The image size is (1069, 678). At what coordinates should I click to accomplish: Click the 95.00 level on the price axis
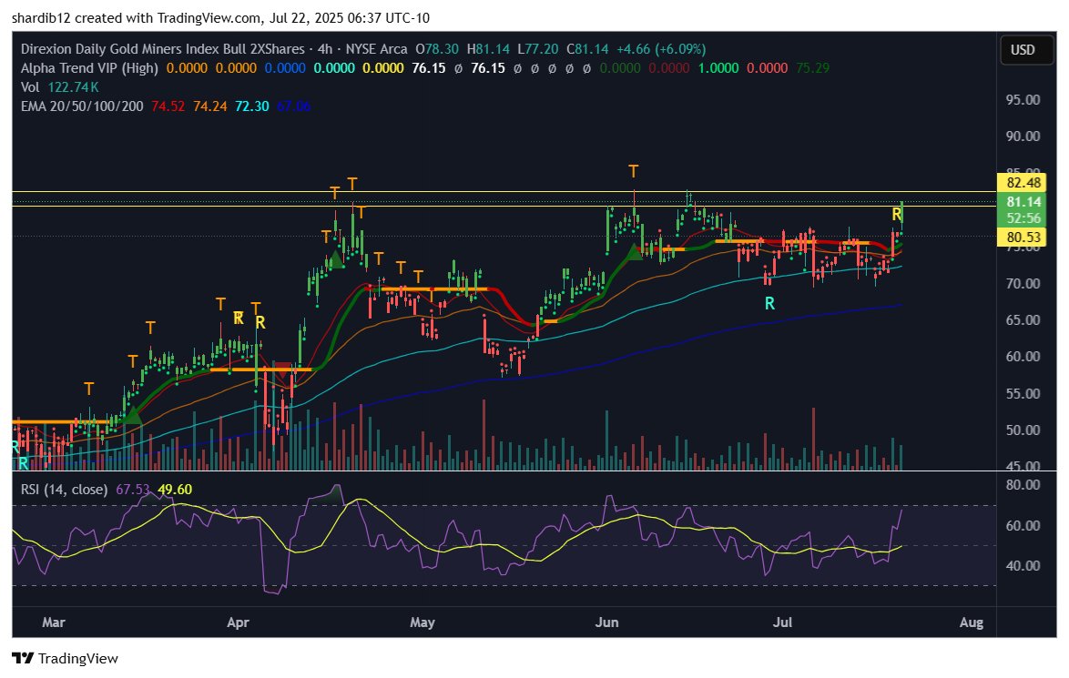[x=1023, y=99]
